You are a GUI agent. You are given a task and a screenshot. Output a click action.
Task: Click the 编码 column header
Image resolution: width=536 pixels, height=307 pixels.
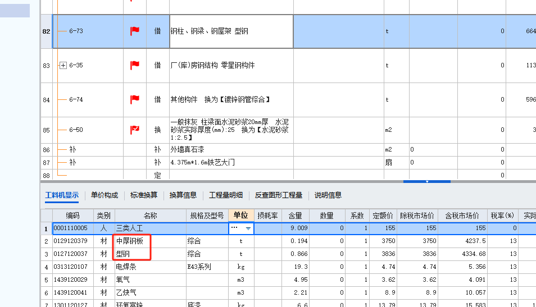(x=73, y=216)
